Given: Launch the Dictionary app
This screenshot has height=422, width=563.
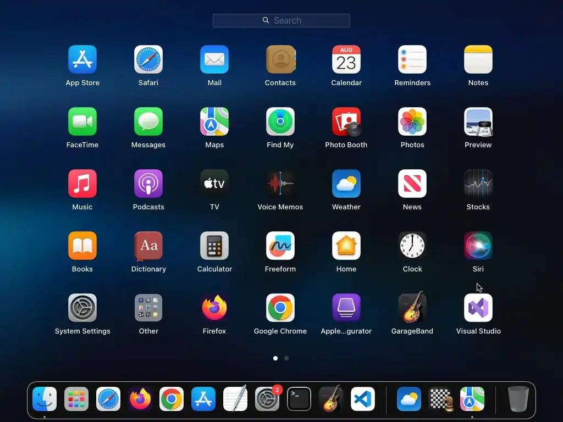Looking at the screenshot, I should click(x=148, y=246).
